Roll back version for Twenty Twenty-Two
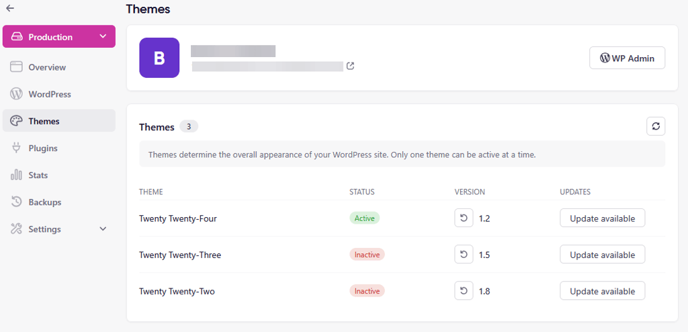The height and width of the screenshot is (332, 688). pyautogui.click(x=464, y=291)
